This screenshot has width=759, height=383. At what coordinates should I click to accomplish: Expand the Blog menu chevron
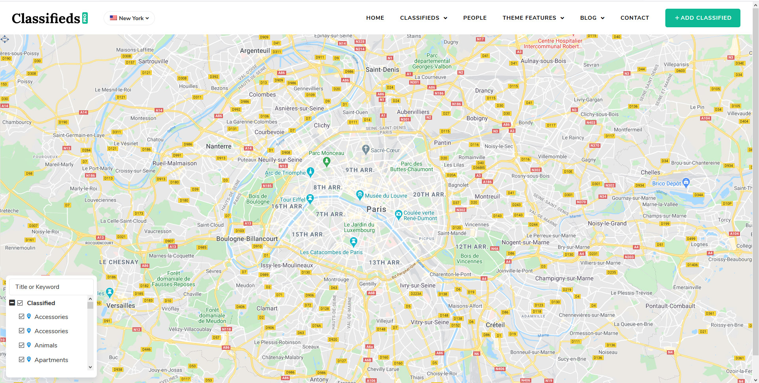pyautogui.click(x=602, y=18)
